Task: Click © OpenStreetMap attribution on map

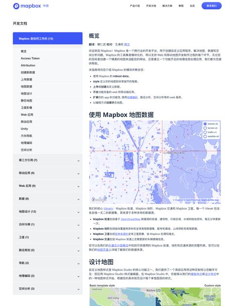Action: pyautogui.click(x=192, y=200)
